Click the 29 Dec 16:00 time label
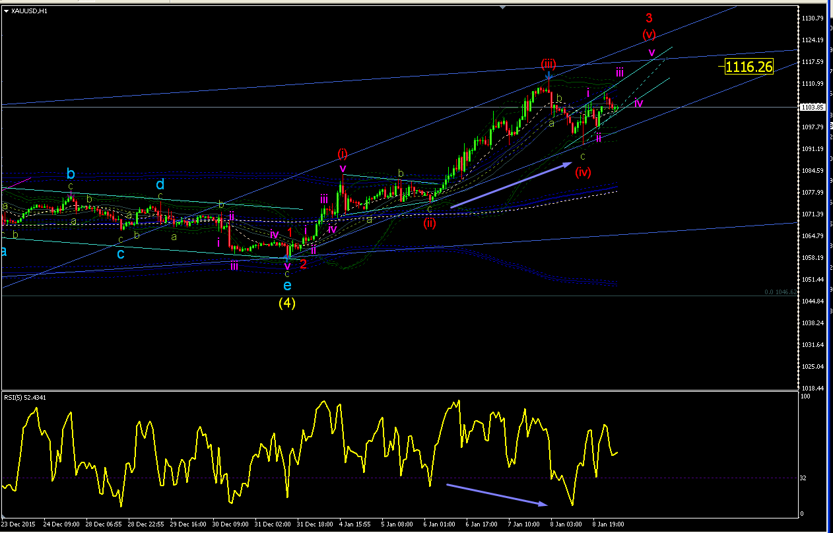Image resolution: width=833 pixels, height=533 pixels. pyautogui.click(x=187, y=524)
